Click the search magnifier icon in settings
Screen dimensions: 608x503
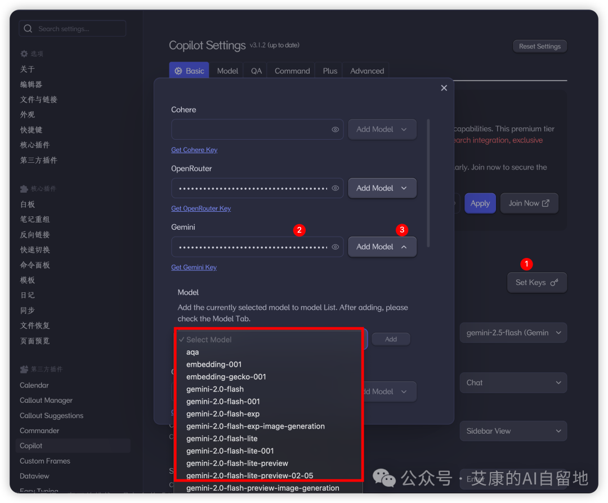coord(28,29)
